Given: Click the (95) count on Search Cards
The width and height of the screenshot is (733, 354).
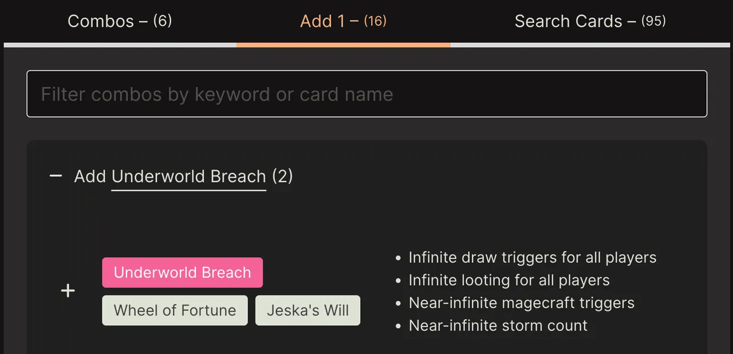Looking at the screenshot, I should pyautogui.click(x=653, y=21).
